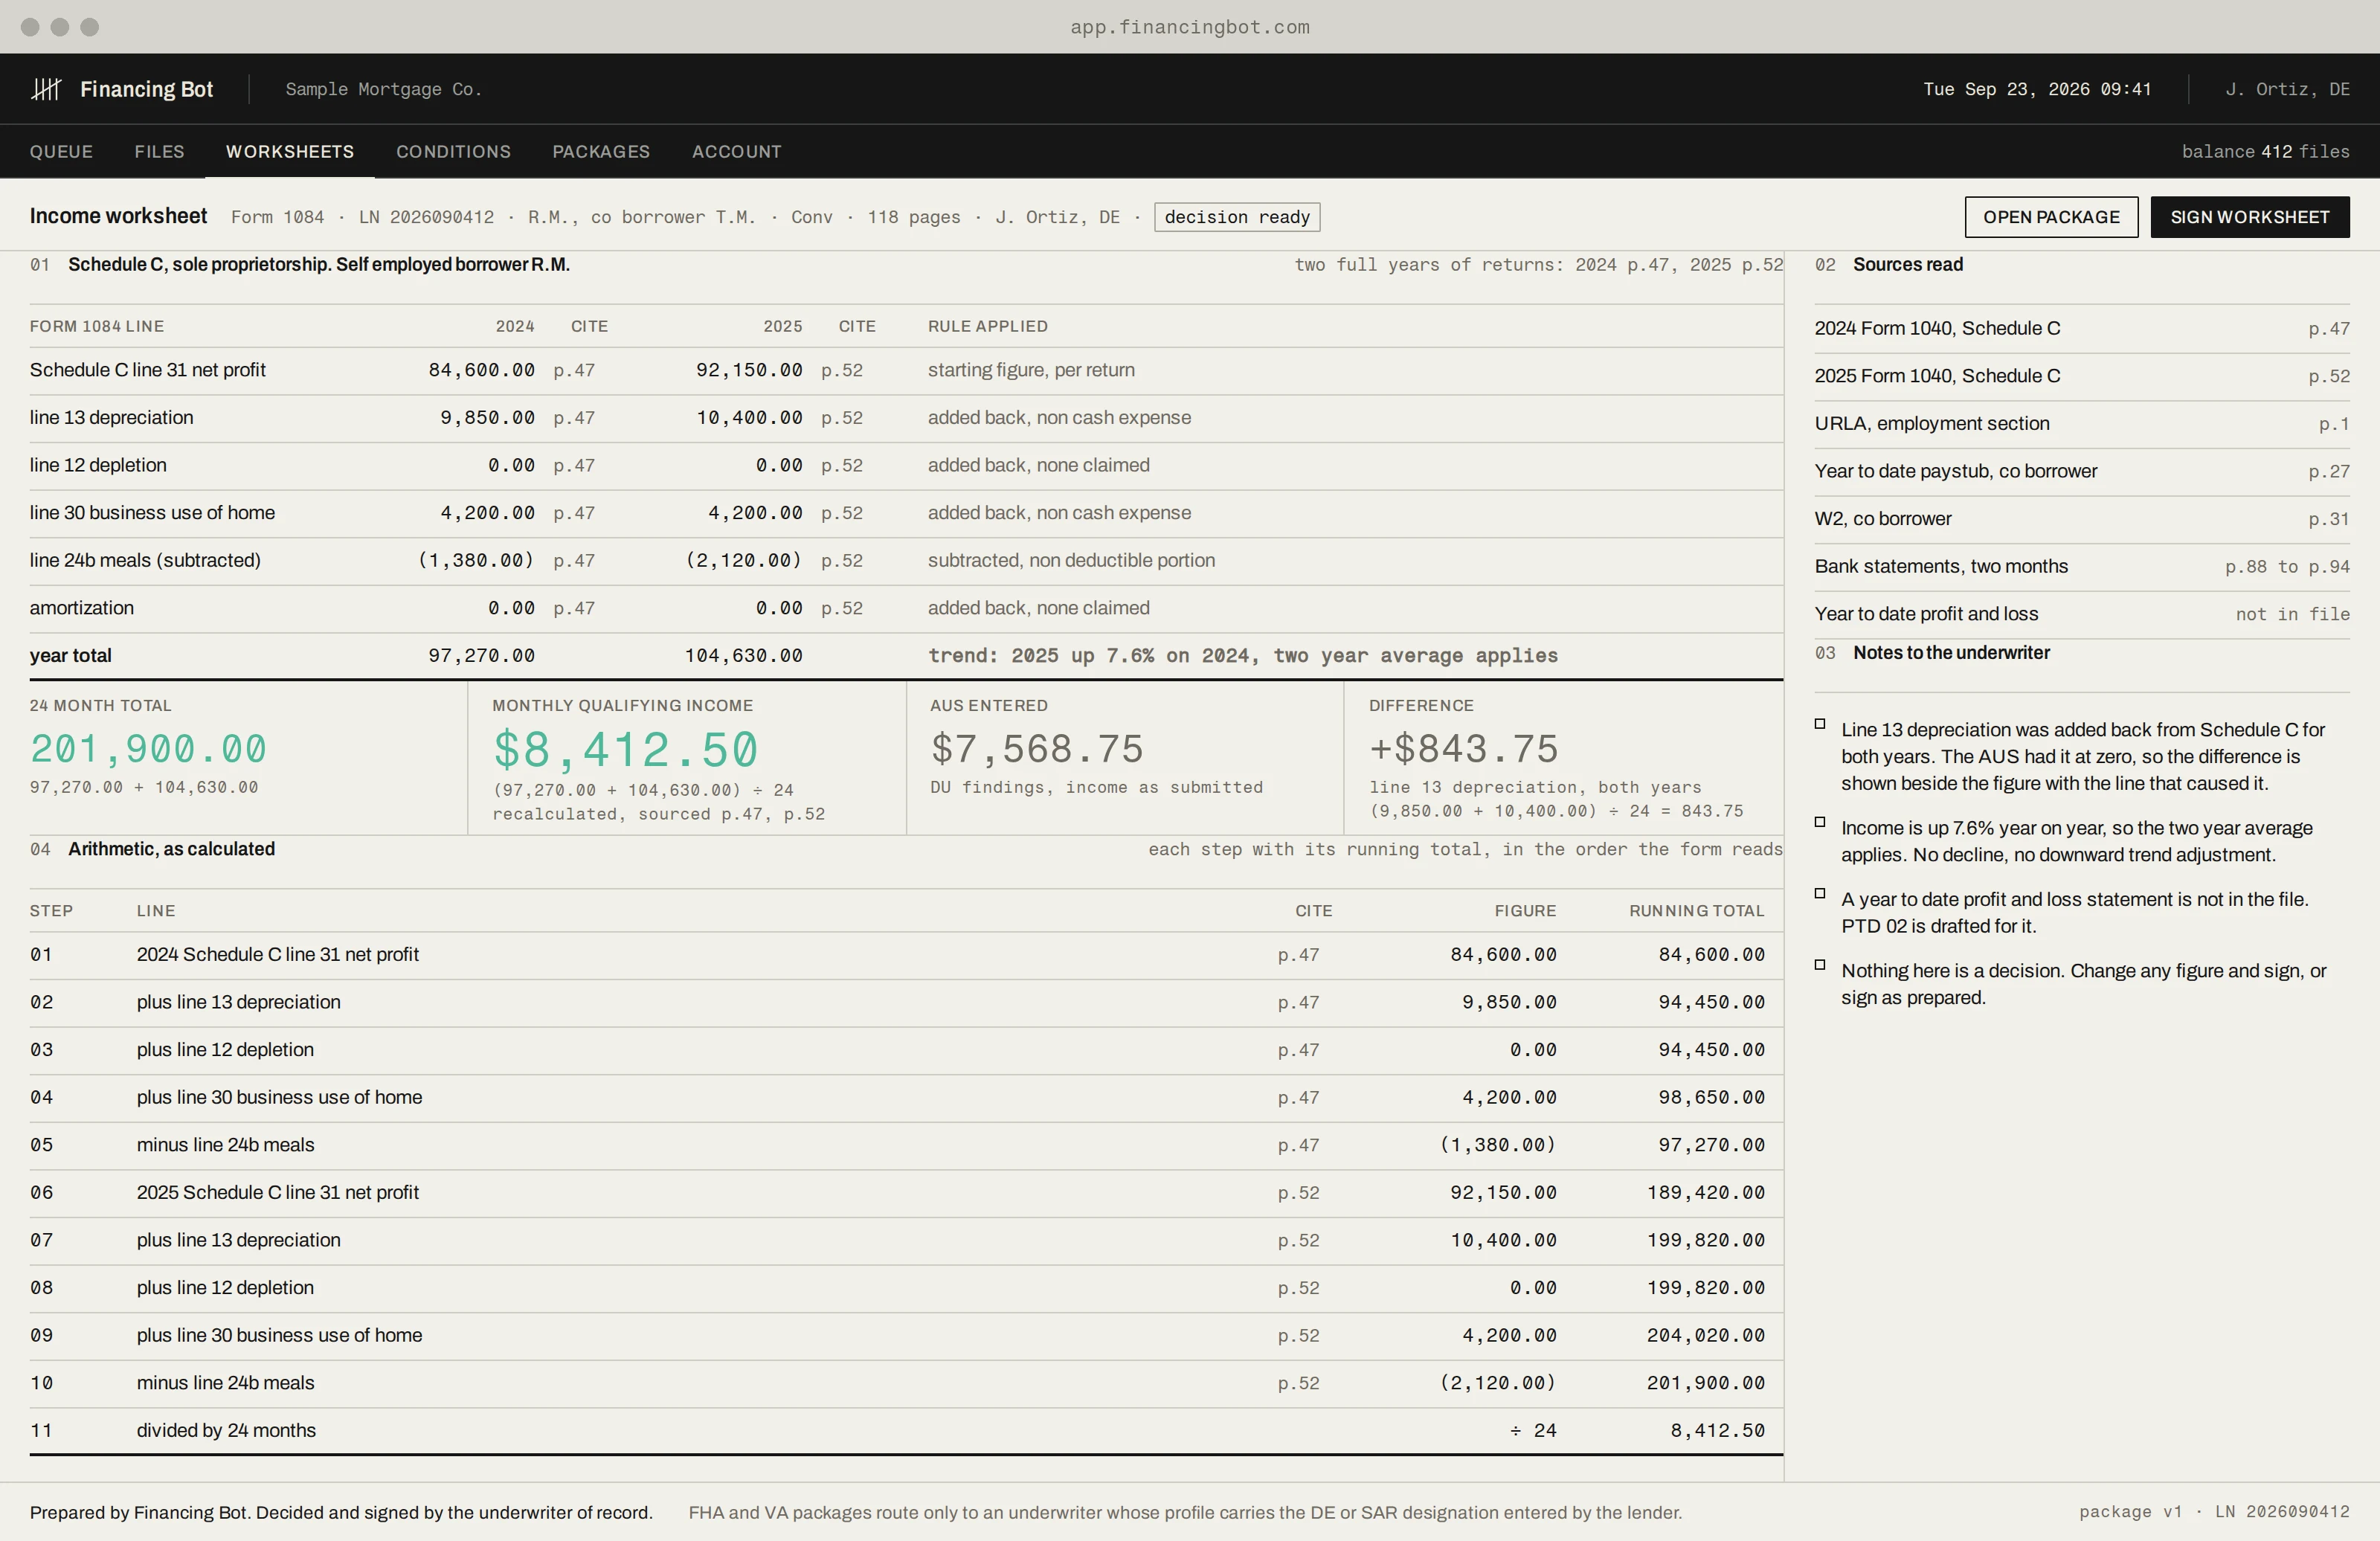Click the Income worksheet page heading
2380x1541 pixels.
(x=118, y=216)
